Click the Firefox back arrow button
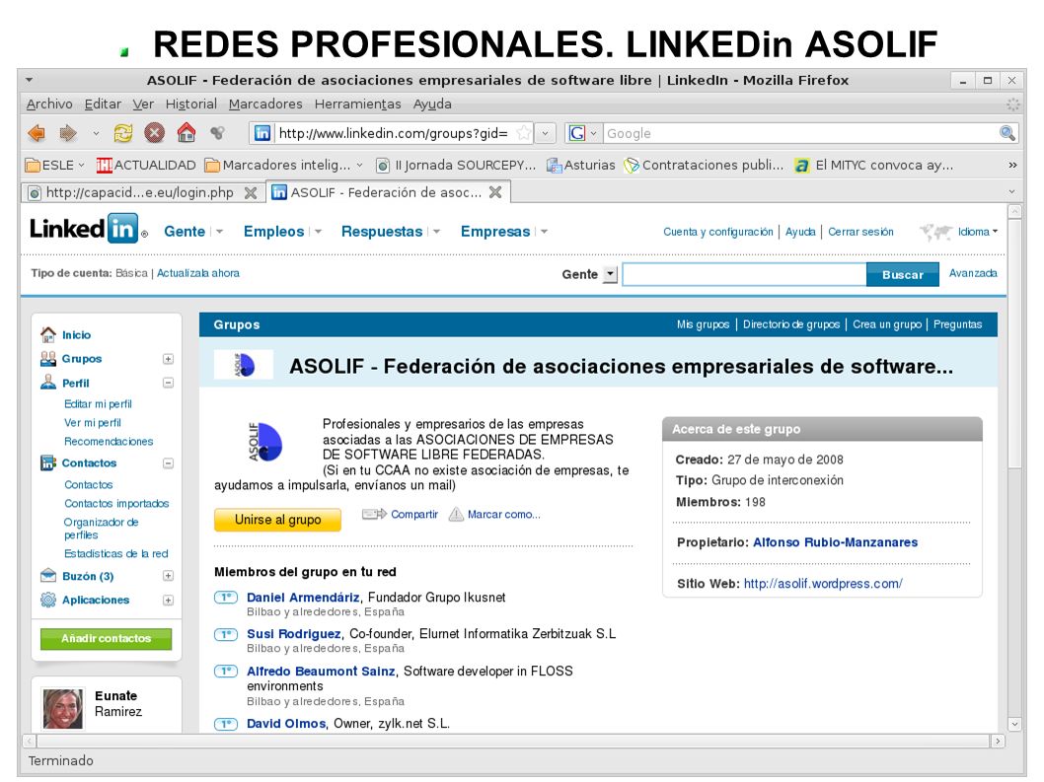This screenshot has width=1044, height=782. (37, 133)
